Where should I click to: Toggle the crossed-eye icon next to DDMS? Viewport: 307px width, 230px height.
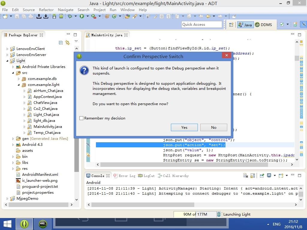tap(303, 25)
